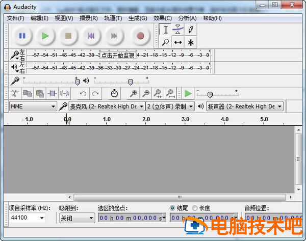Viewport: 306px width, 241px height.
Task: Click the Pause transport button
Action: coord(22,36)
